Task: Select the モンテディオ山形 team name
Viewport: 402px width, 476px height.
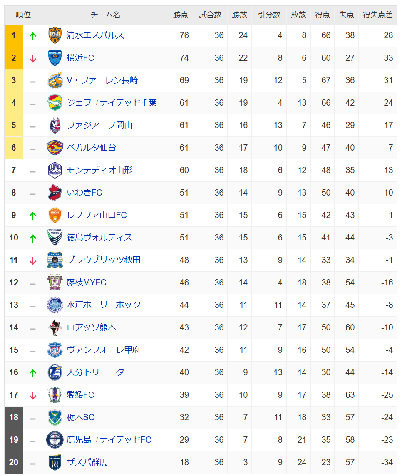Action: (x=99, y=170)
